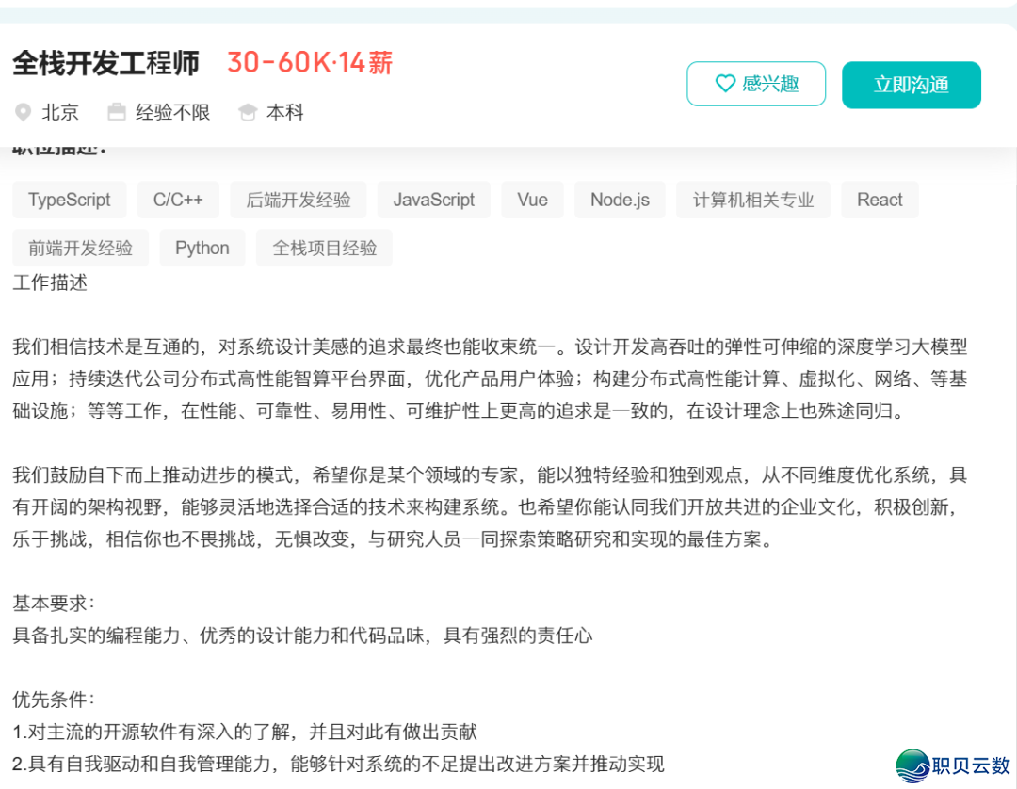Click the JavaScript skill tag
Image resolution: width=1017 pixels, height=789 pixels.
pyautogui.click(x=434, y=200)
